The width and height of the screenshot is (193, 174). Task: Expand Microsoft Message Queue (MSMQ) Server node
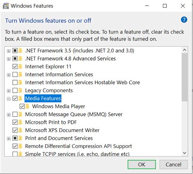click(x=9, y=115)
